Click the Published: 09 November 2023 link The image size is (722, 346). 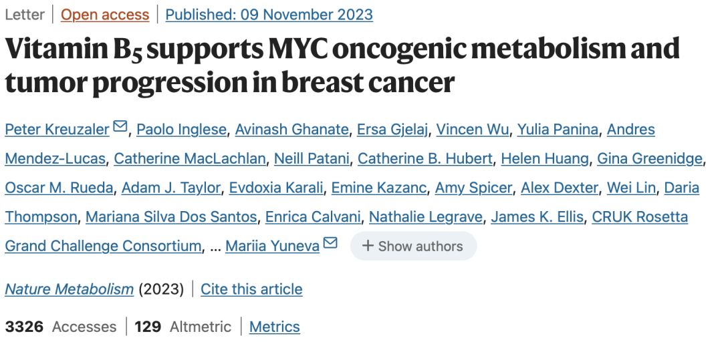click(x=269, y=15)
